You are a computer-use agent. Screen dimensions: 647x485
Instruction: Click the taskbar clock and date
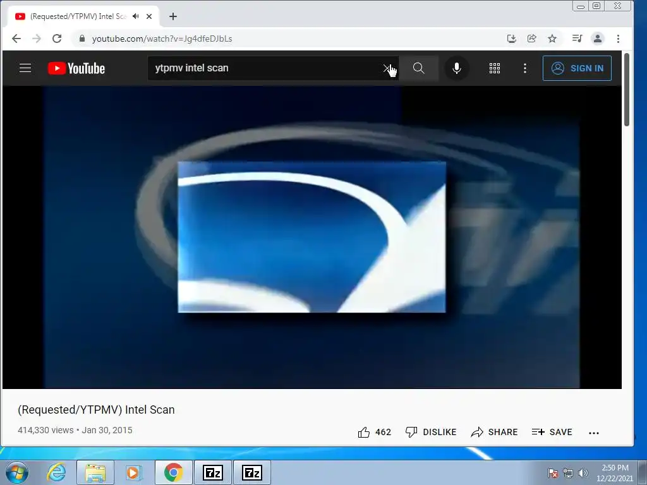[x=615, y=473]
